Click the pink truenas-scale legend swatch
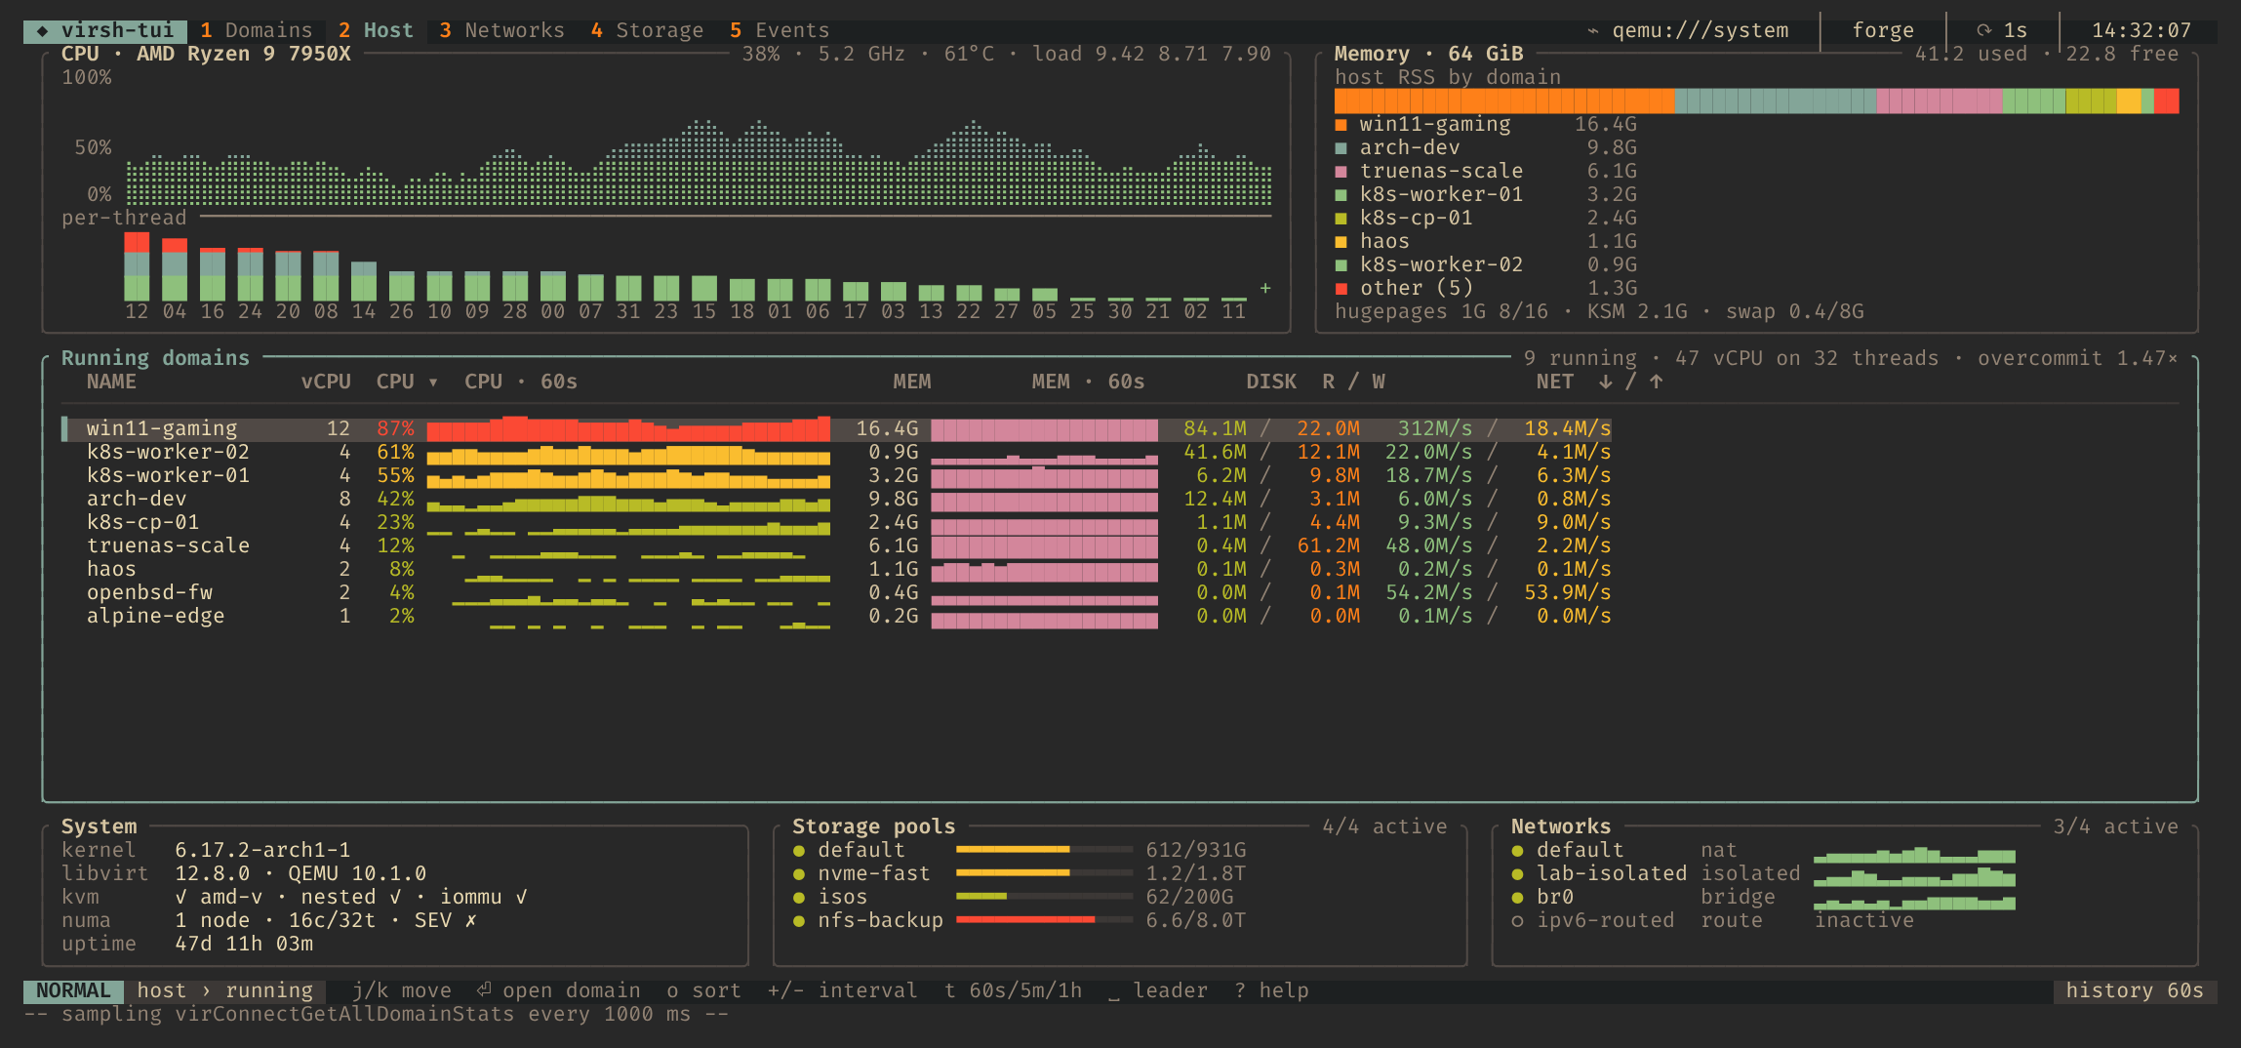 [1341, 172]
